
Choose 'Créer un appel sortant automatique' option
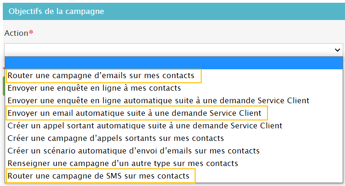coord(145,125)
